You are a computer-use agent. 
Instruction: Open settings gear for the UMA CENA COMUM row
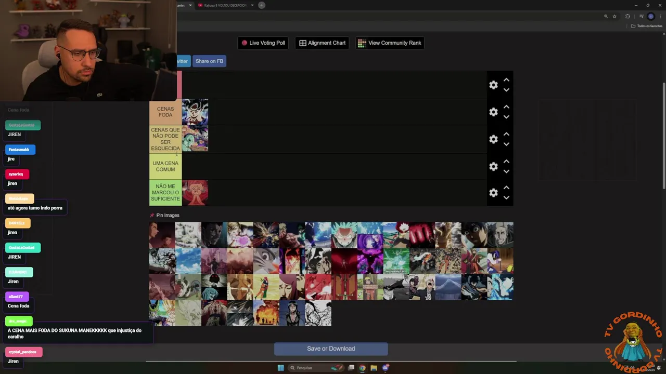point(493,166)
